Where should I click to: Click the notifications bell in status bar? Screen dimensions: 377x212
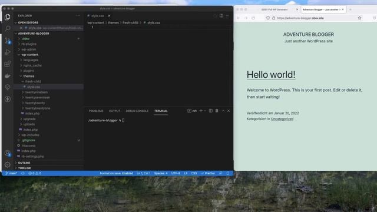tap(227, 173)
